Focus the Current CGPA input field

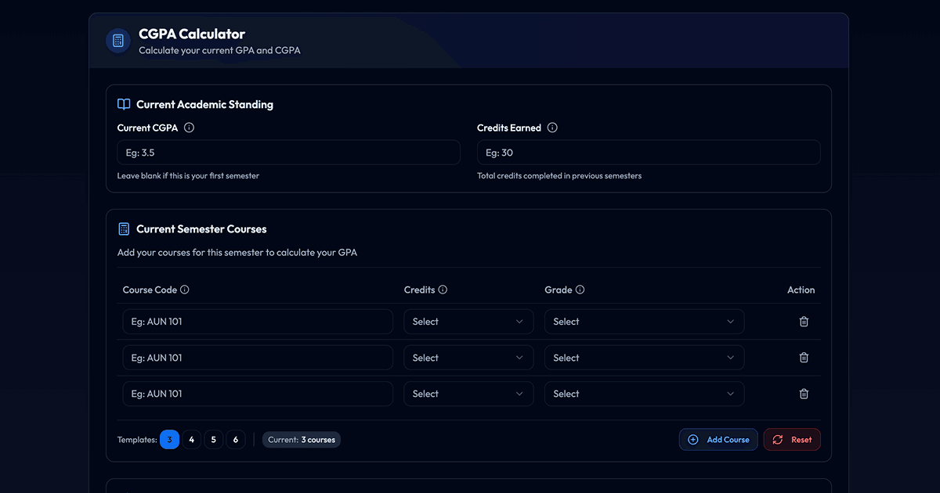pyautogui.click(x=288, y=153)
